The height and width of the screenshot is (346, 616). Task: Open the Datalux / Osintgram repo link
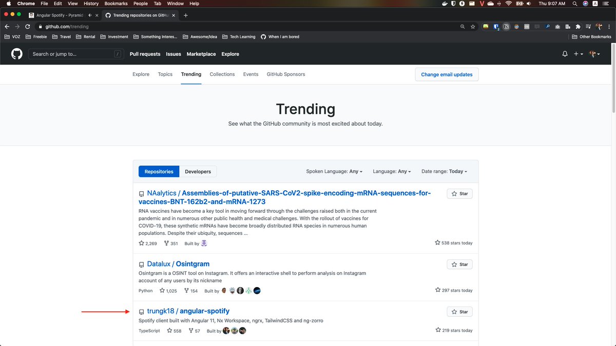(x=178, y=264)
